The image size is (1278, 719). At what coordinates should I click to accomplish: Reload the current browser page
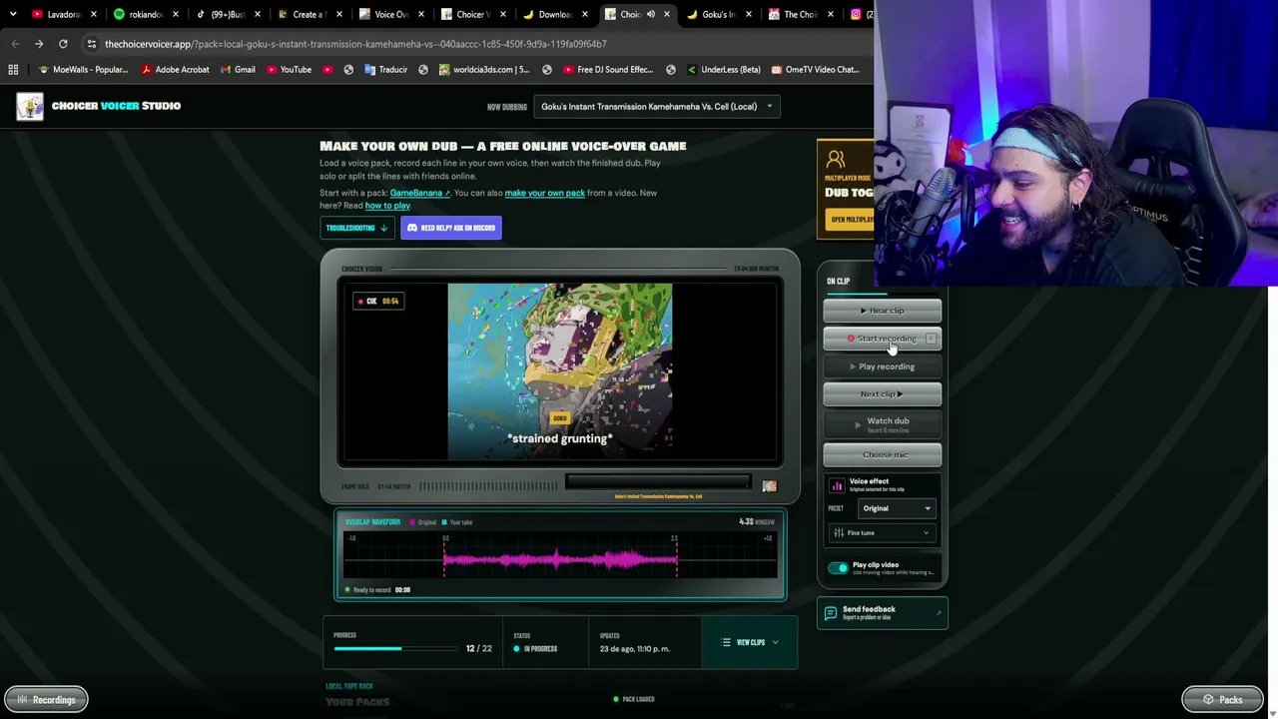(63, 44)
